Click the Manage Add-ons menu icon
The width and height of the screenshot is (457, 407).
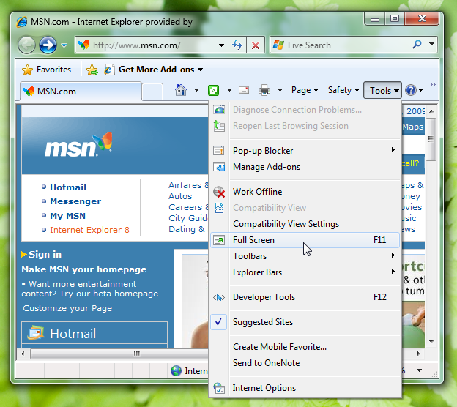click(219, 167)
